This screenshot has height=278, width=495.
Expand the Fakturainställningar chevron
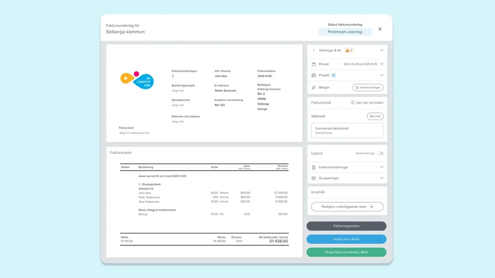click(382, 167)
